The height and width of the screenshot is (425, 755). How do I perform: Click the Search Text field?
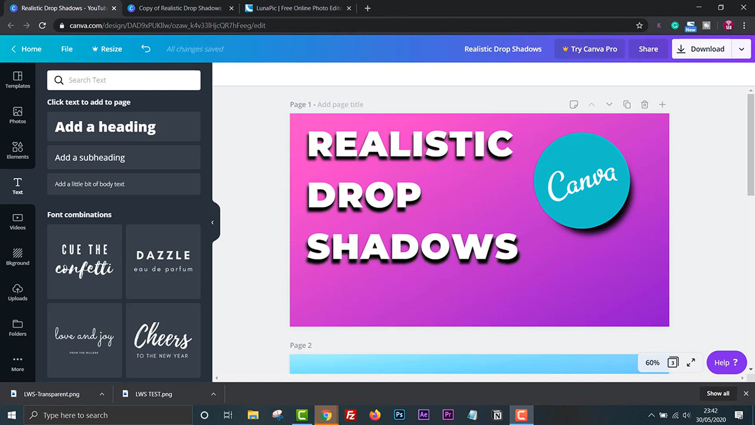124,80
